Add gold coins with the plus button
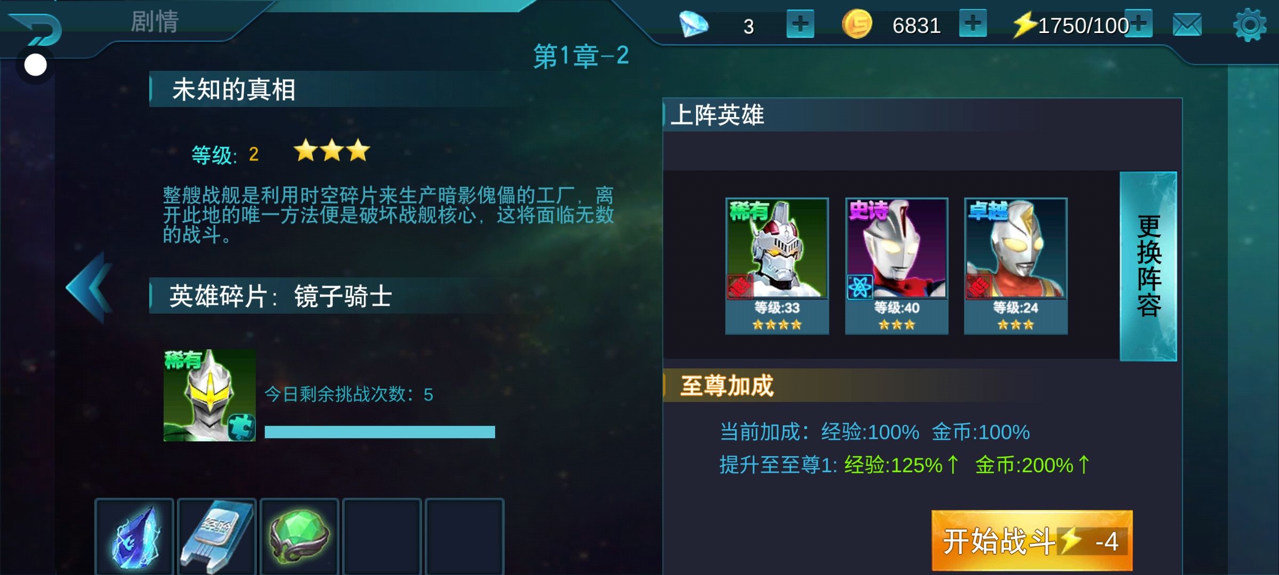The height and width of the screenshot is (575, 1279). click(973, 23)
